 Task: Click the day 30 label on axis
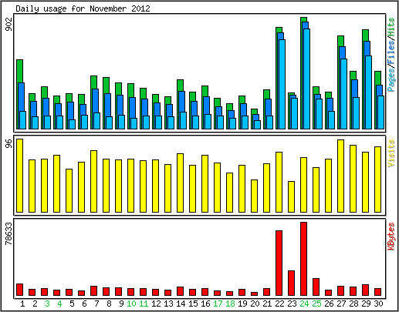378,304
